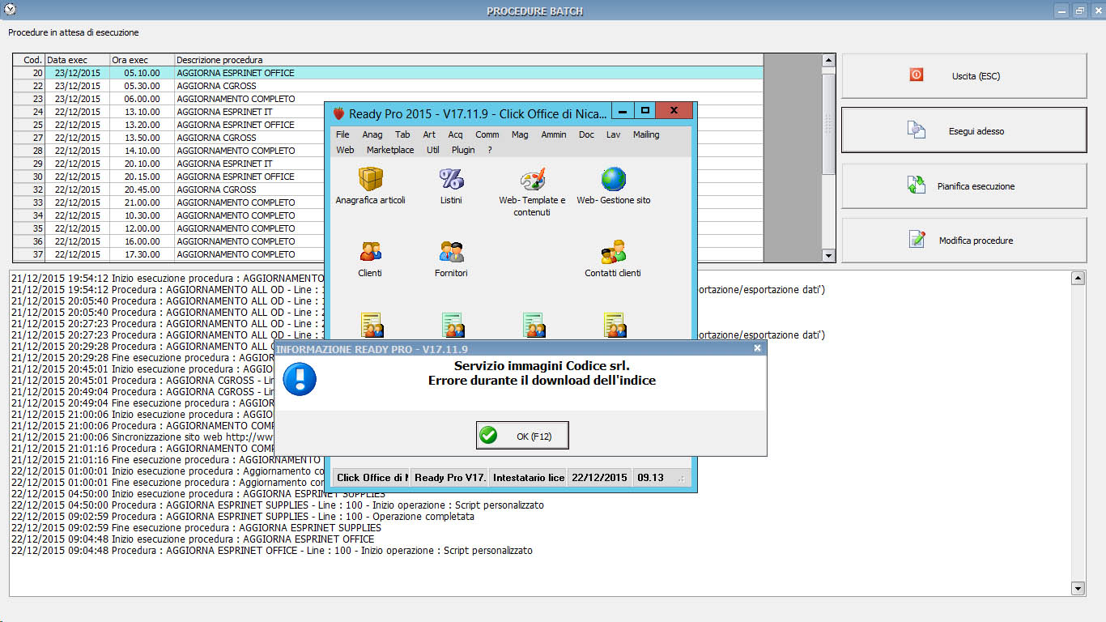Click the clock icon in Procedure Batch title bar
The image size is (1106, 622).
10,10
